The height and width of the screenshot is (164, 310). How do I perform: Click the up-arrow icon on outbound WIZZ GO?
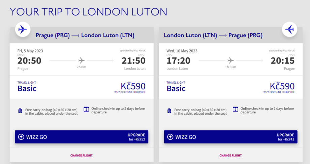(x=21, y=137)
